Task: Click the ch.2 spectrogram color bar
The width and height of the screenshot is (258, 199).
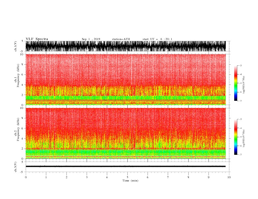Action: (x=236, y=137)
